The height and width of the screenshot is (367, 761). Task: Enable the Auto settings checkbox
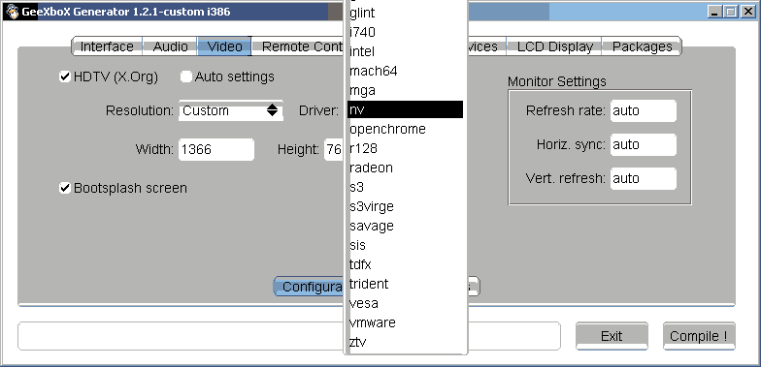pos(186,76)
